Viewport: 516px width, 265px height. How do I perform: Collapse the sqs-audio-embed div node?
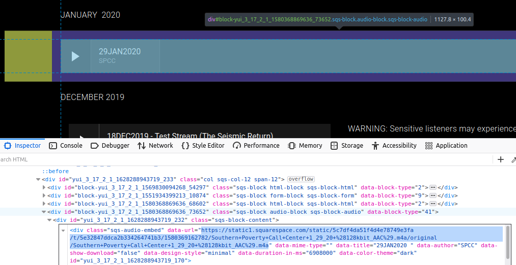point(63,230)
